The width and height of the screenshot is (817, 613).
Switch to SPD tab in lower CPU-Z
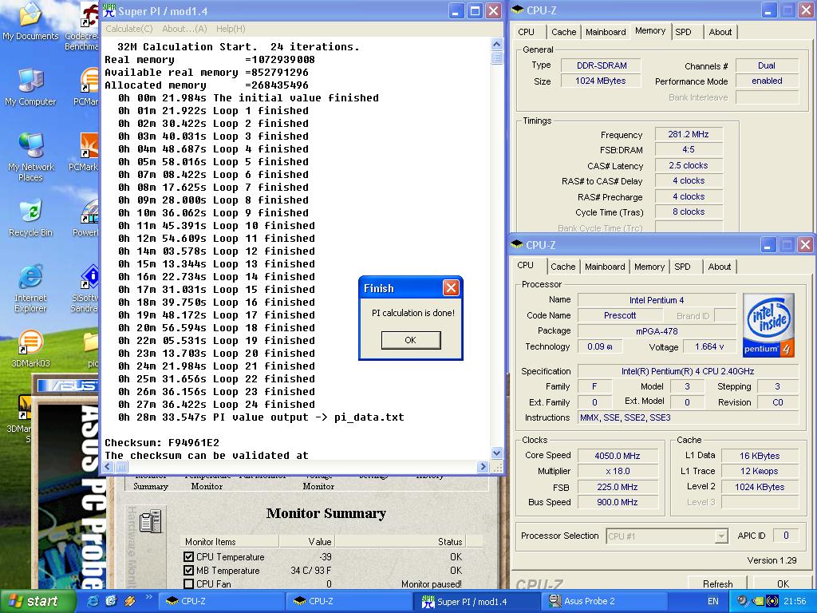(x=682, y=267)
